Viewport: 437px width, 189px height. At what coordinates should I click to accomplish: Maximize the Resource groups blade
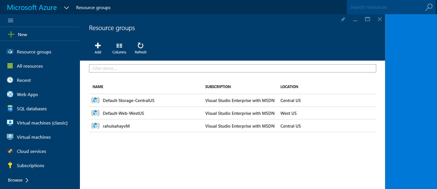click(x=368, y=19)
